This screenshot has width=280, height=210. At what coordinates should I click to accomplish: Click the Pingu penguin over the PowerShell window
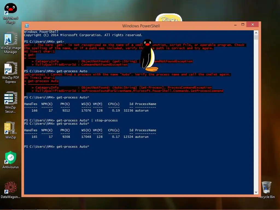pyautogui.click(x=149, y=55)
